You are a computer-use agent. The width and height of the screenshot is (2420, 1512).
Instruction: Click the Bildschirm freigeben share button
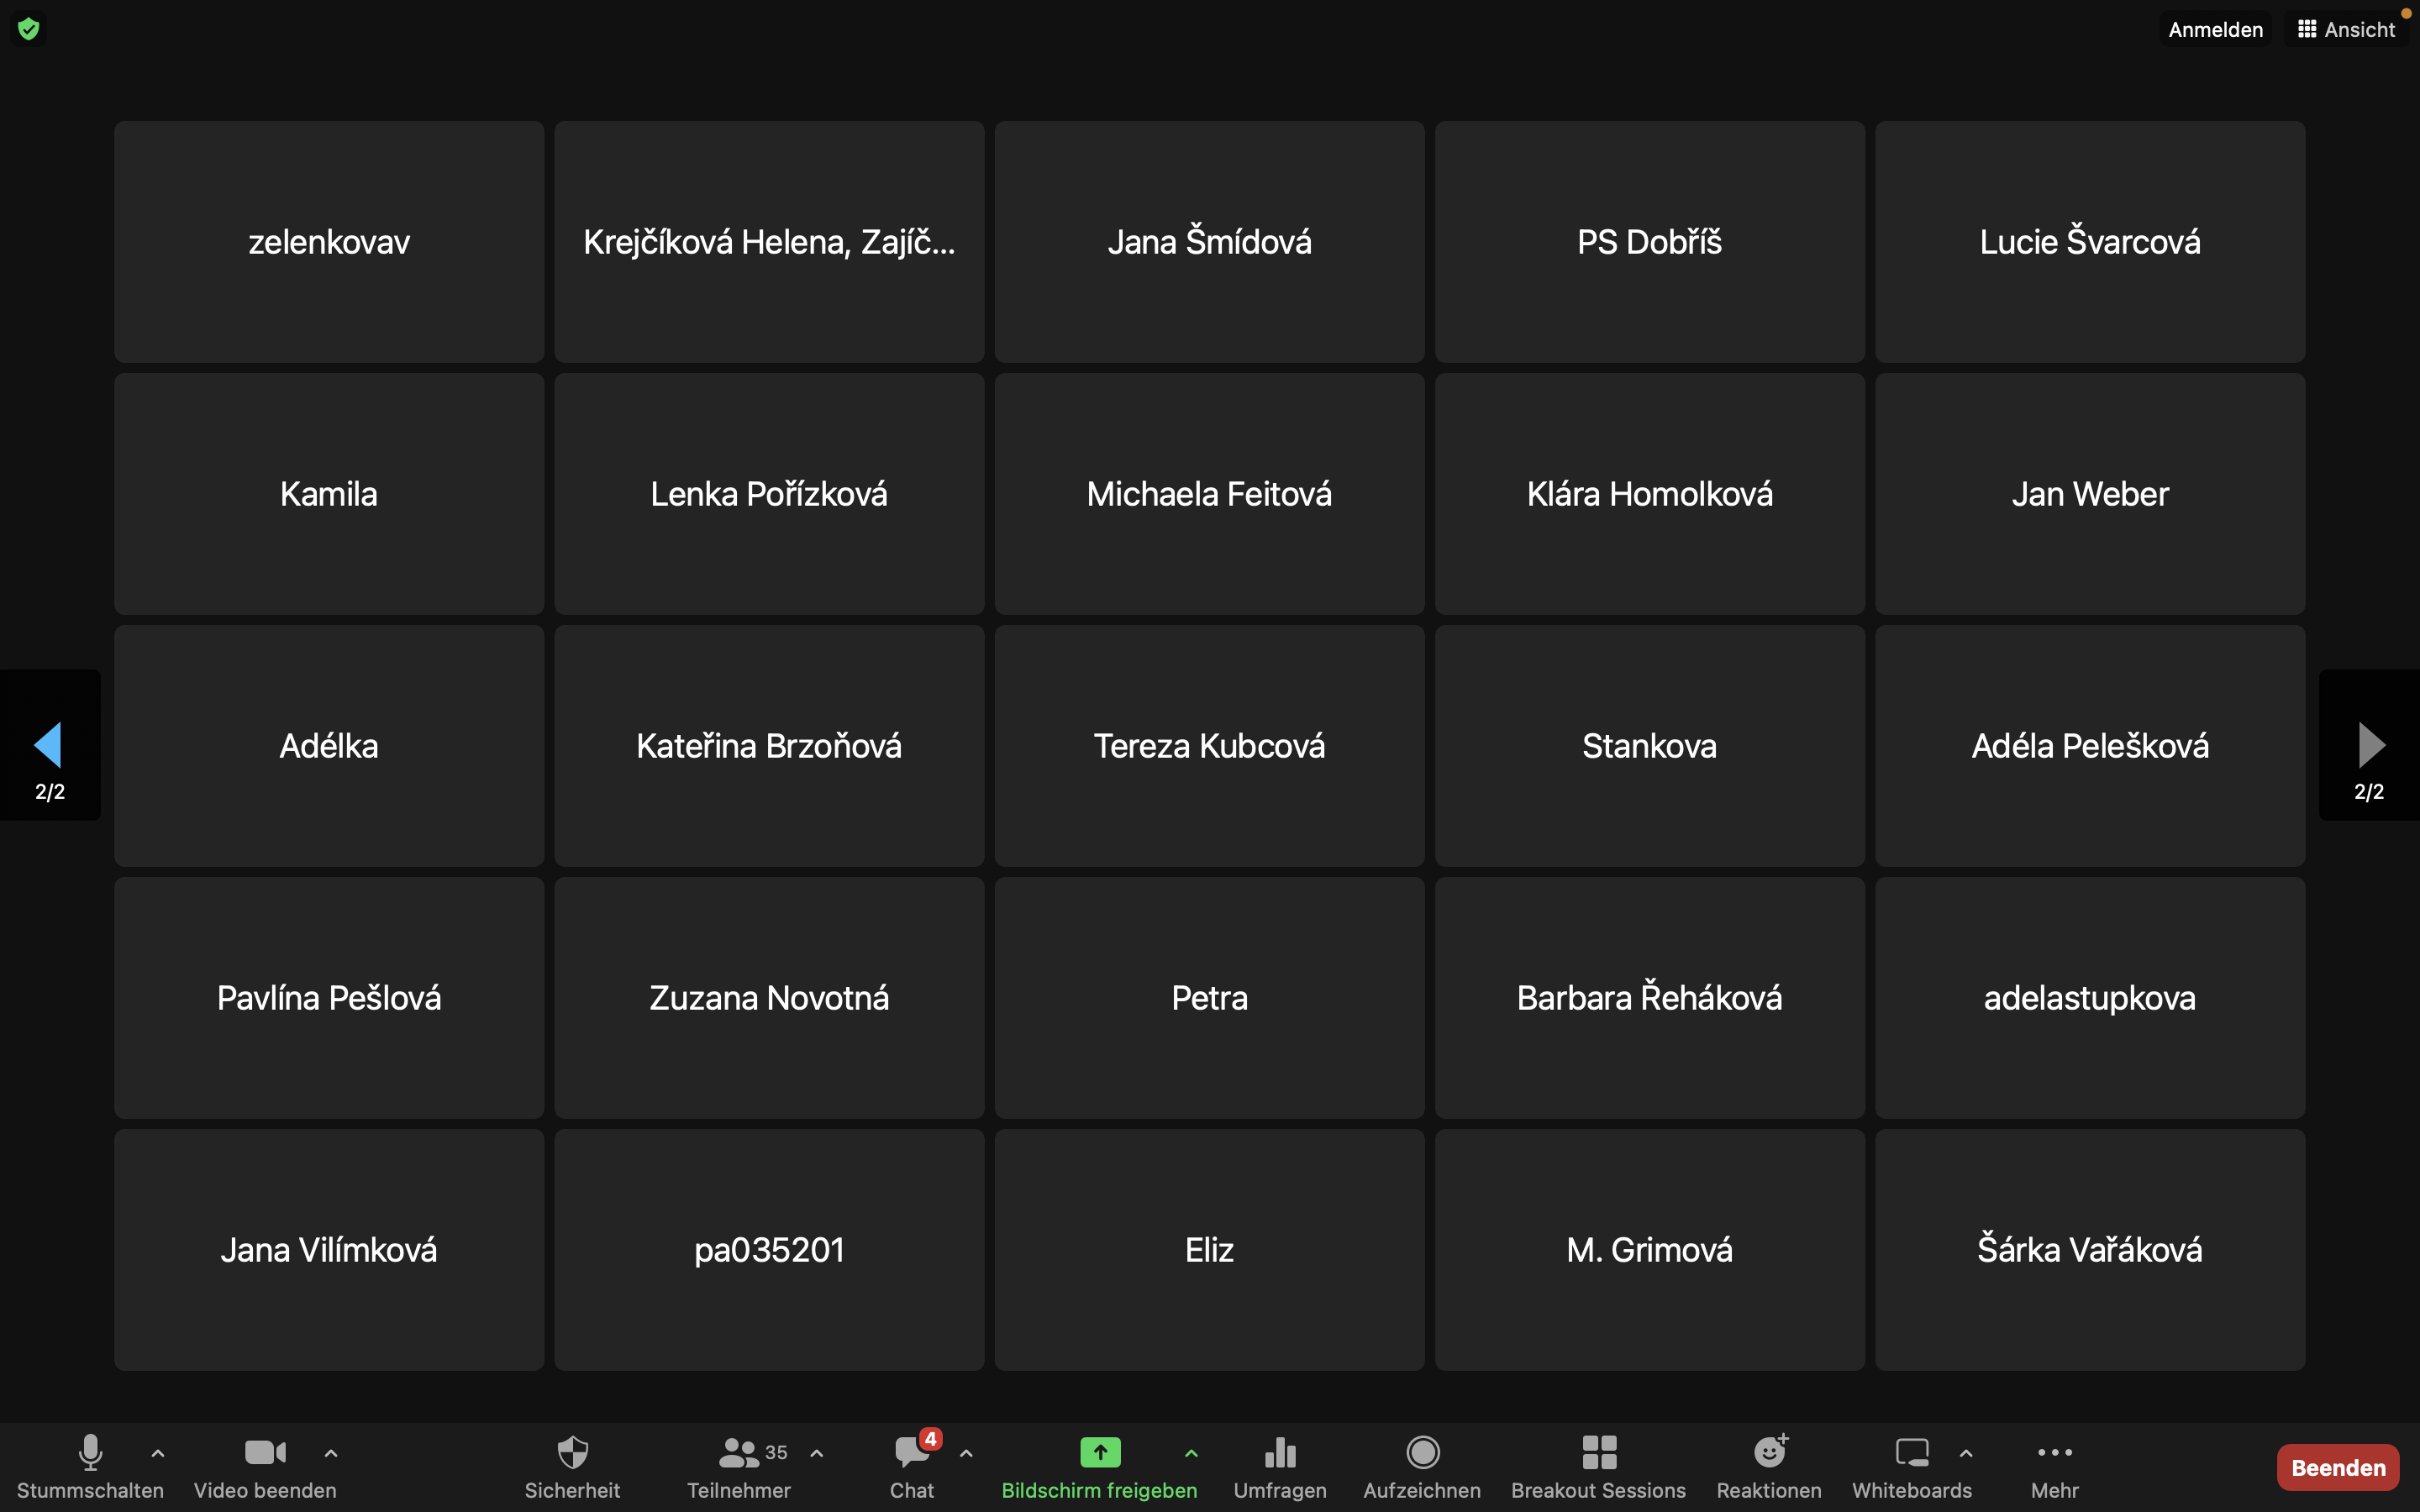coord(1099,1465)
